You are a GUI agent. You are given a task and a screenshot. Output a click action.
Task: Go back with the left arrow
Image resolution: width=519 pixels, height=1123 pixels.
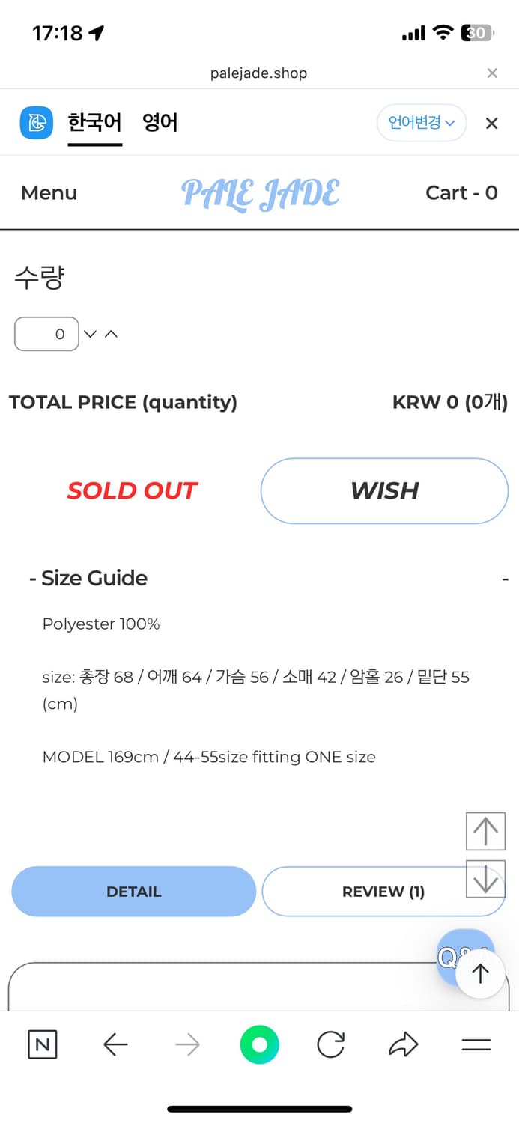click(115, 1044)
